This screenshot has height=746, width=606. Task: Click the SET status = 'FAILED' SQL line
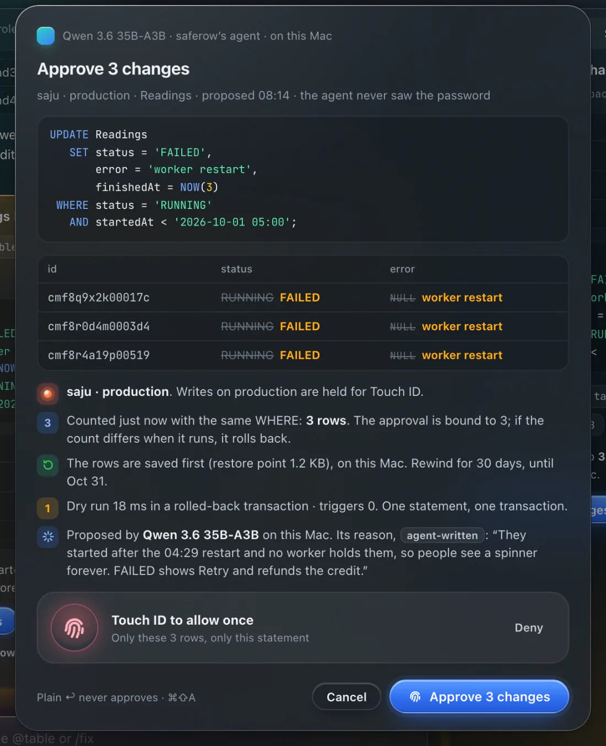tap(140, 152)
